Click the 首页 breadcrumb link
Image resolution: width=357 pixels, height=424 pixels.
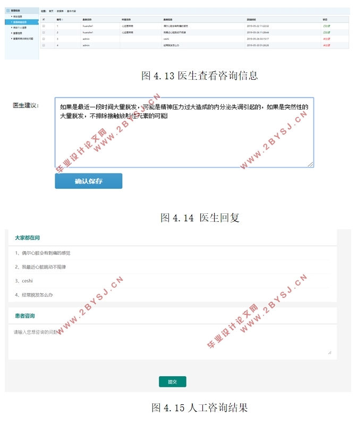pos(51,11)
